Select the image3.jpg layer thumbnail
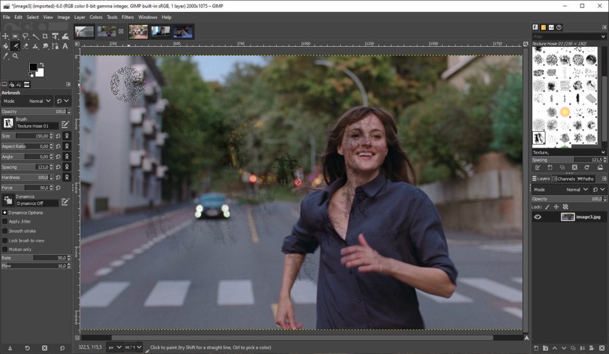The width and height of the screenshot is (609, 354). 567,217
